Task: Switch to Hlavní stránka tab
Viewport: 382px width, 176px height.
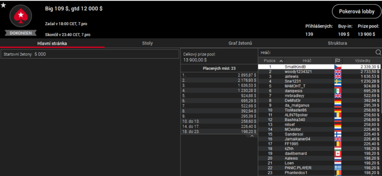Action: (x=52, y=43)
